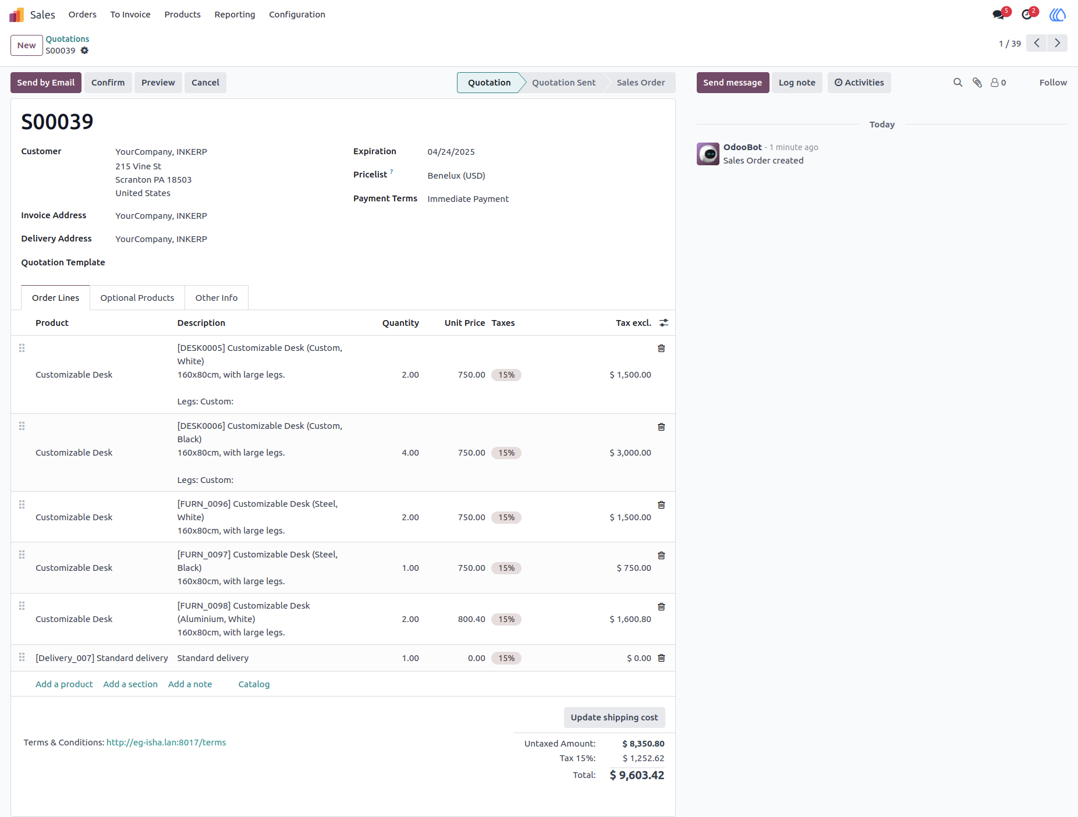Follow this quotation
Viewport: 1078px width, 817px height.
click(1053, 83)
